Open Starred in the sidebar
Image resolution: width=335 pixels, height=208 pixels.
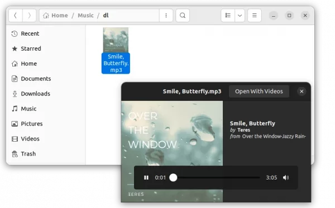click(46, 49)
